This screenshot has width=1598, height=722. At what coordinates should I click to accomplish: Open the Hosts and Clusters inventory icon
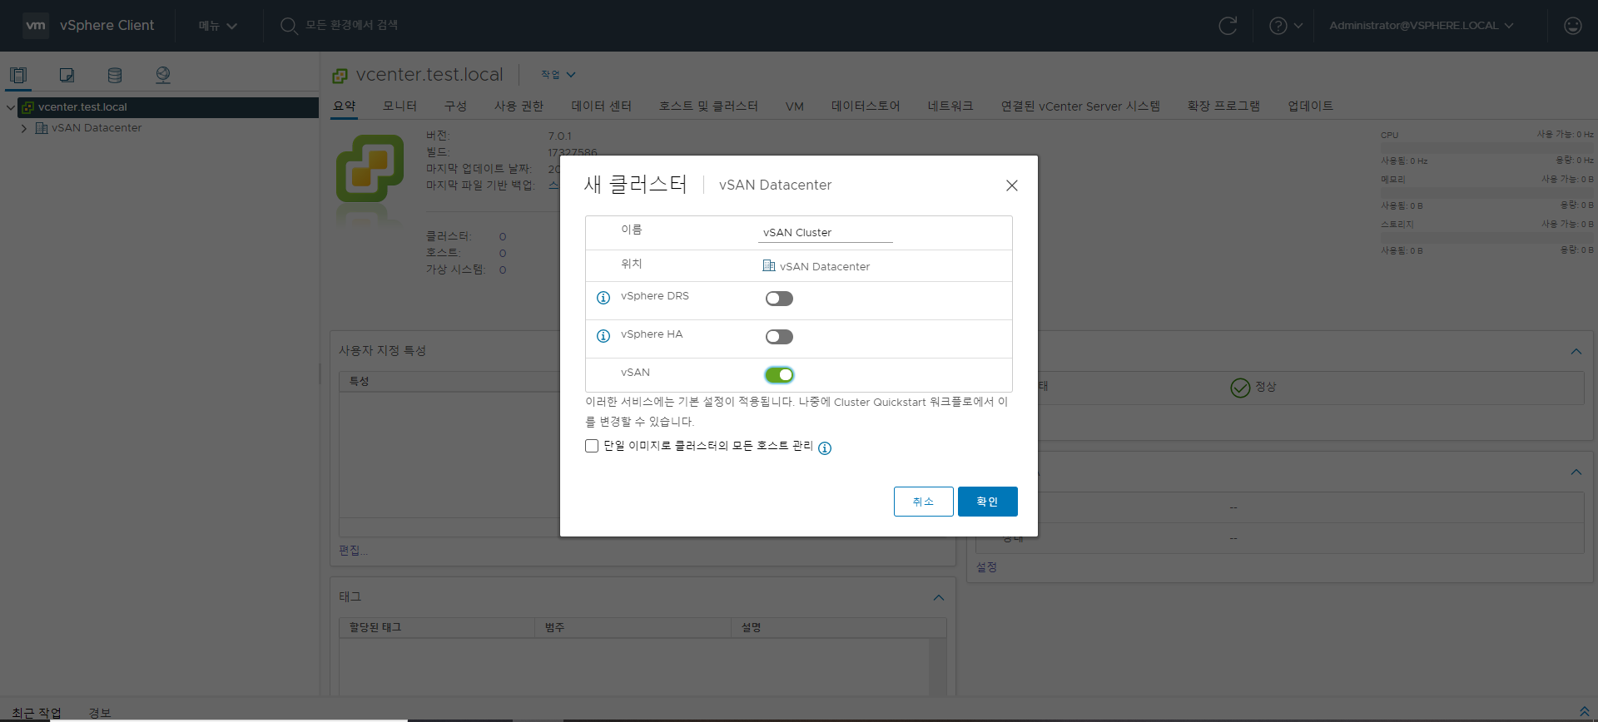click(x=18, y=75)
